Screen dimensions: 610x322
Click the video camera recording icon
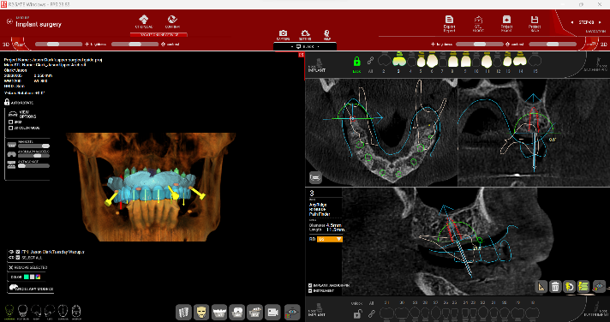point(272,312)
